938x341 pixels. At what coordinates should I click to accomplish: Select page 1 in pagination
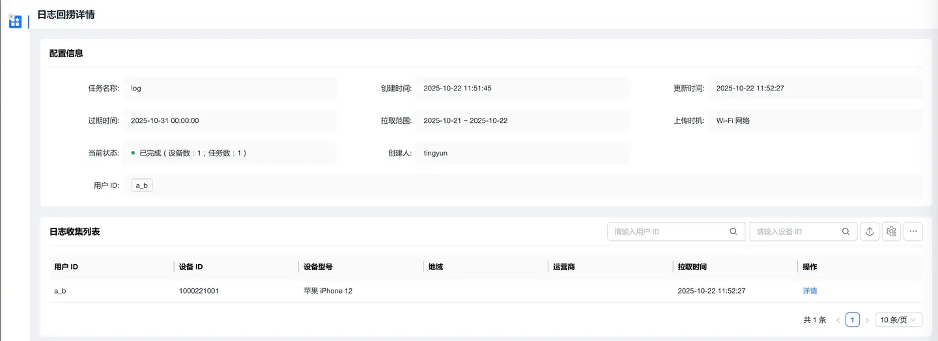tap(853, 320)
